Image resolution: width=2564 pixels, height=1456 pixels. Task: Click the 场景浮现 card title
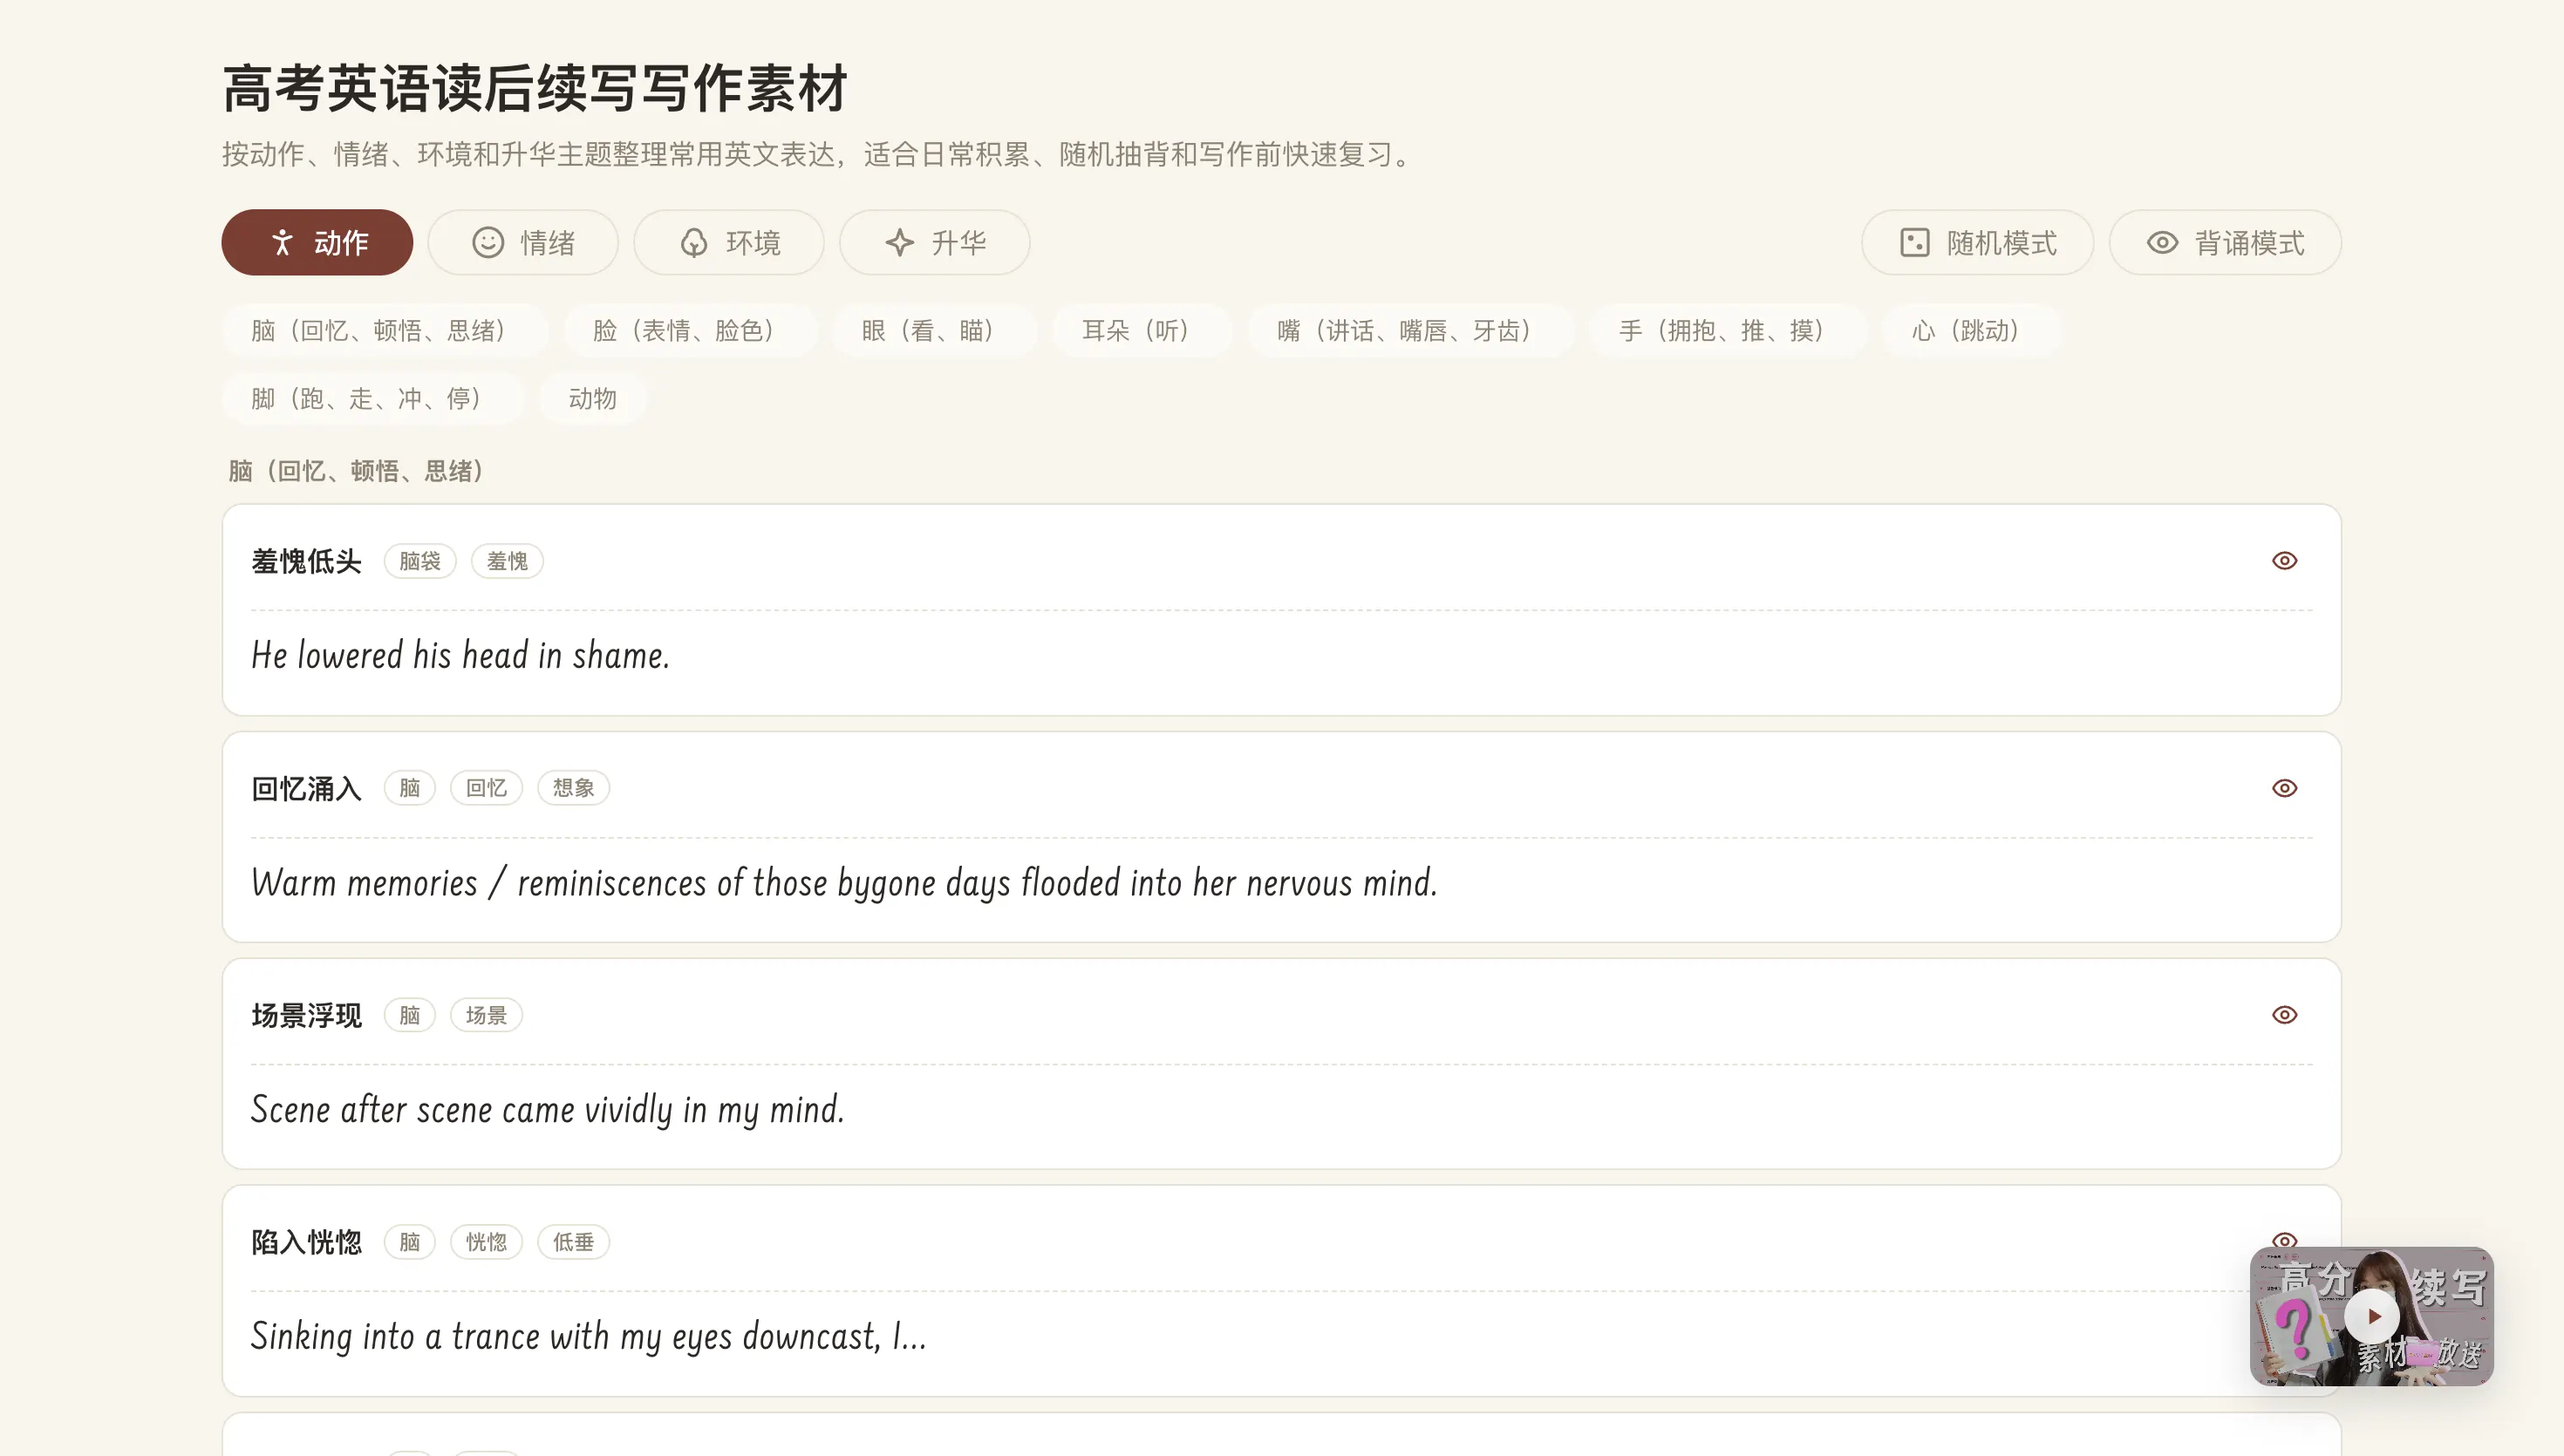[x=306, y=1015]
